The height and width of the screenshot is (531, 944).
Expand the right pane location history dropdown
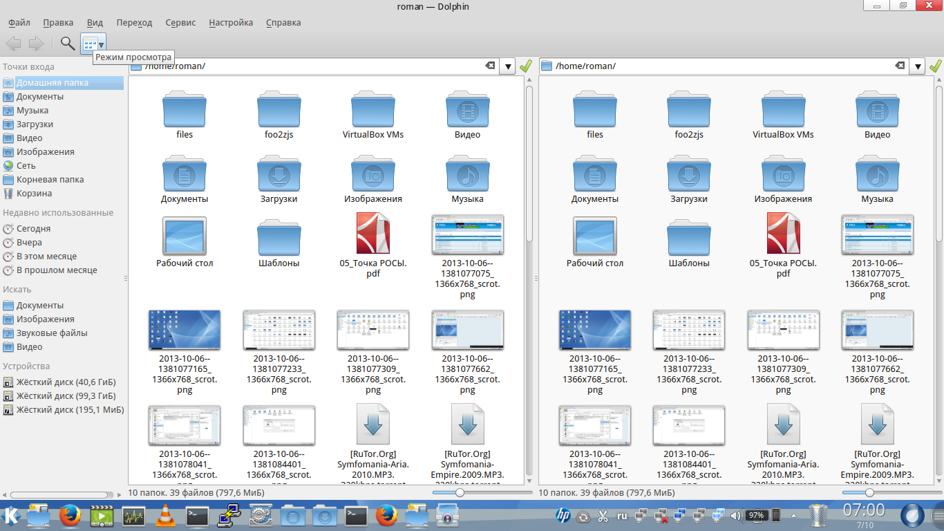pyautogui.click(x=917, y=66)
